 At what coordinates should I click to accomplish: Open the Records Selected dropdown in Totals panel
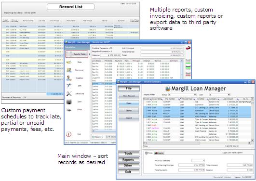coord(198,160)
